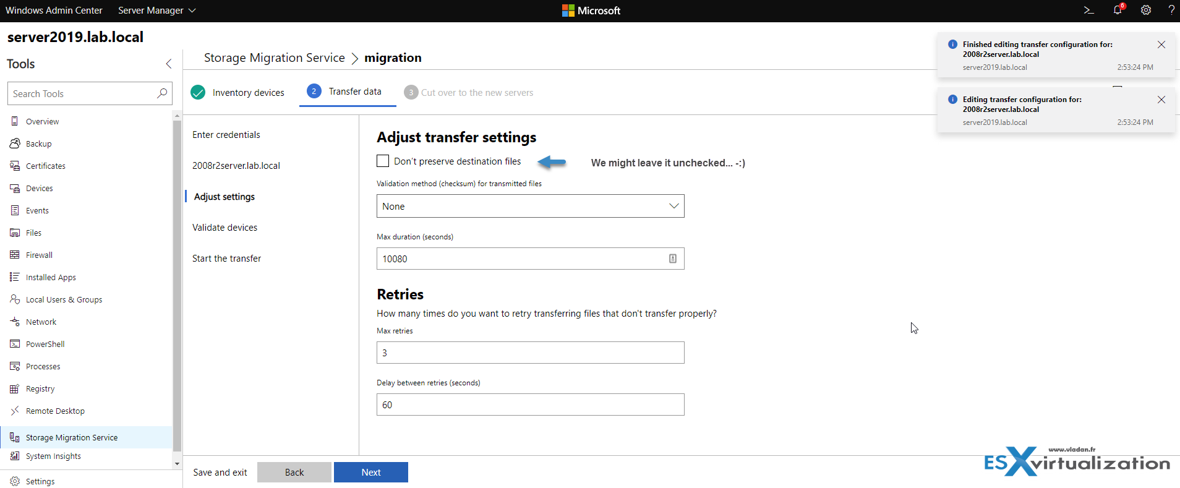This screenshot has width=1180, height=488.
Task: Open sidebar Settings gear icon
Action: click(x=15, y=481)
